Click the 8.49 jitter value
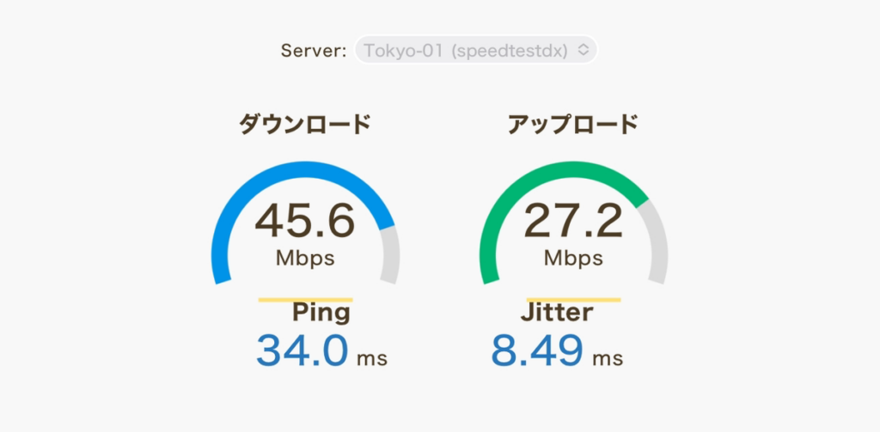This screenshot has width=880, height=432. (x=537, y=350)
